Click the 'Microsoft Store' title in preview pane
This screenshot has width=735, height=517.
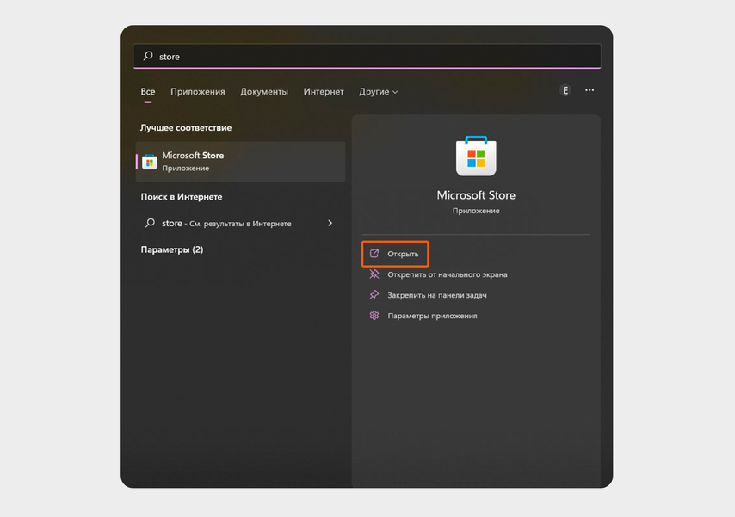pyautogui.click(x=476, y=195)
